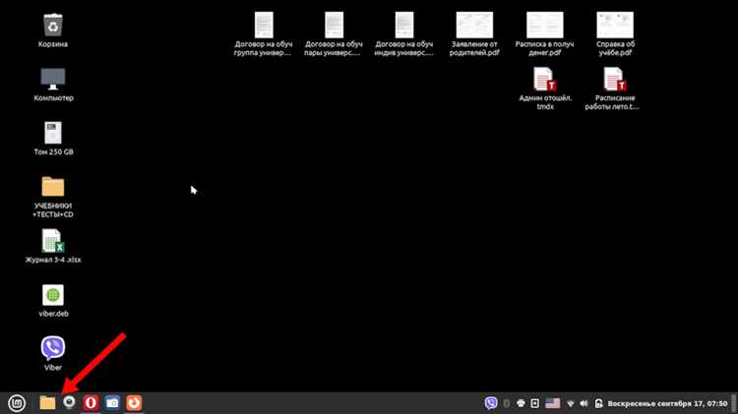This screenshot has height=414, width=738.
Task: Open the webcam app in the panel
Action: [69, 403]
